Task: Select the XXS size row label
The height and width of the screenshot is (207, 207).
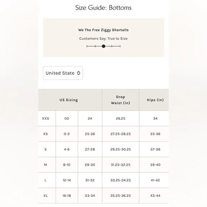Action: coord(45,118)
